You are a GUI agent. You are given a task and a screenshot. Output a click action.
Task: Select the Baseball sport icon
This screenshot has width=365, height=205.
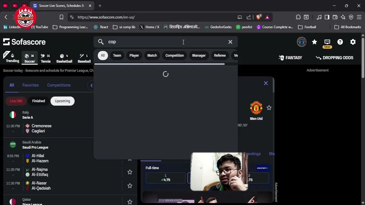click(x=84, y=58)
